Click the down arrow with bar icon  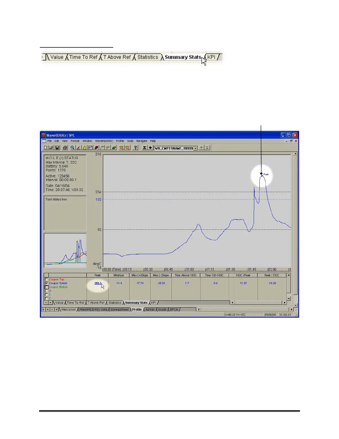(145, 148)
